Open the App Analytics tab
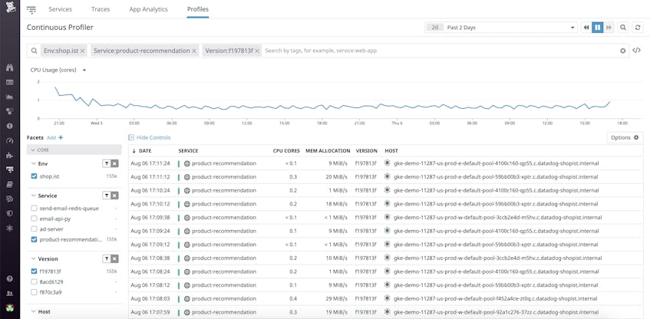650x319 pixels. click(x=148, y=9)
